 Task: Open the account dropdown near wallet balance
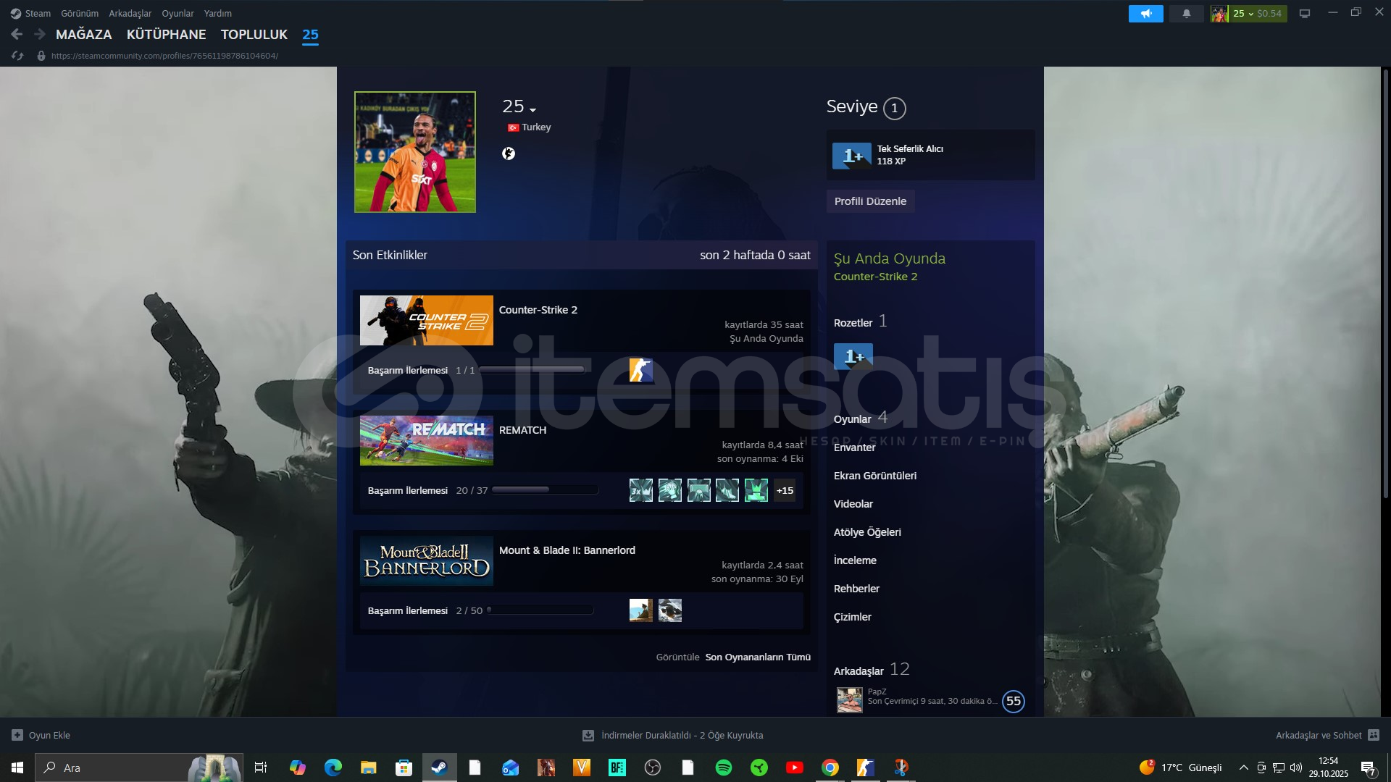(1250, 14)
